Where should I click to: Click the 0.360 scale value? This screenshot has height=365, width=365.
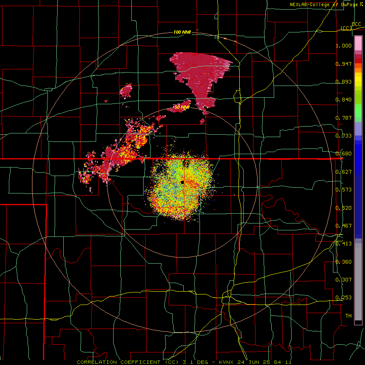click(x=344, y=262)
